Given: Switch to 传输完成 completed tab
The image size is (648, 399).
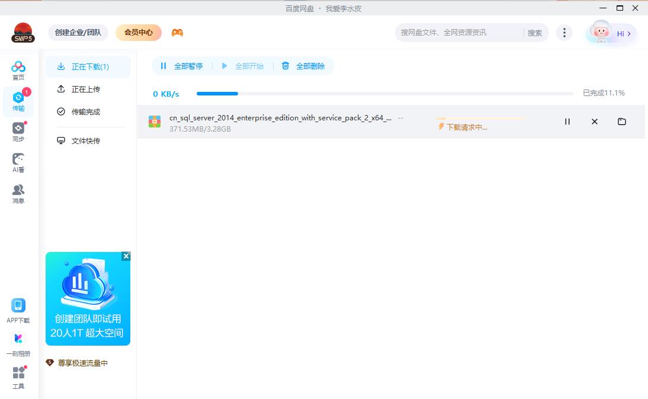Looking at the screenshot, I should coord(86,111).
